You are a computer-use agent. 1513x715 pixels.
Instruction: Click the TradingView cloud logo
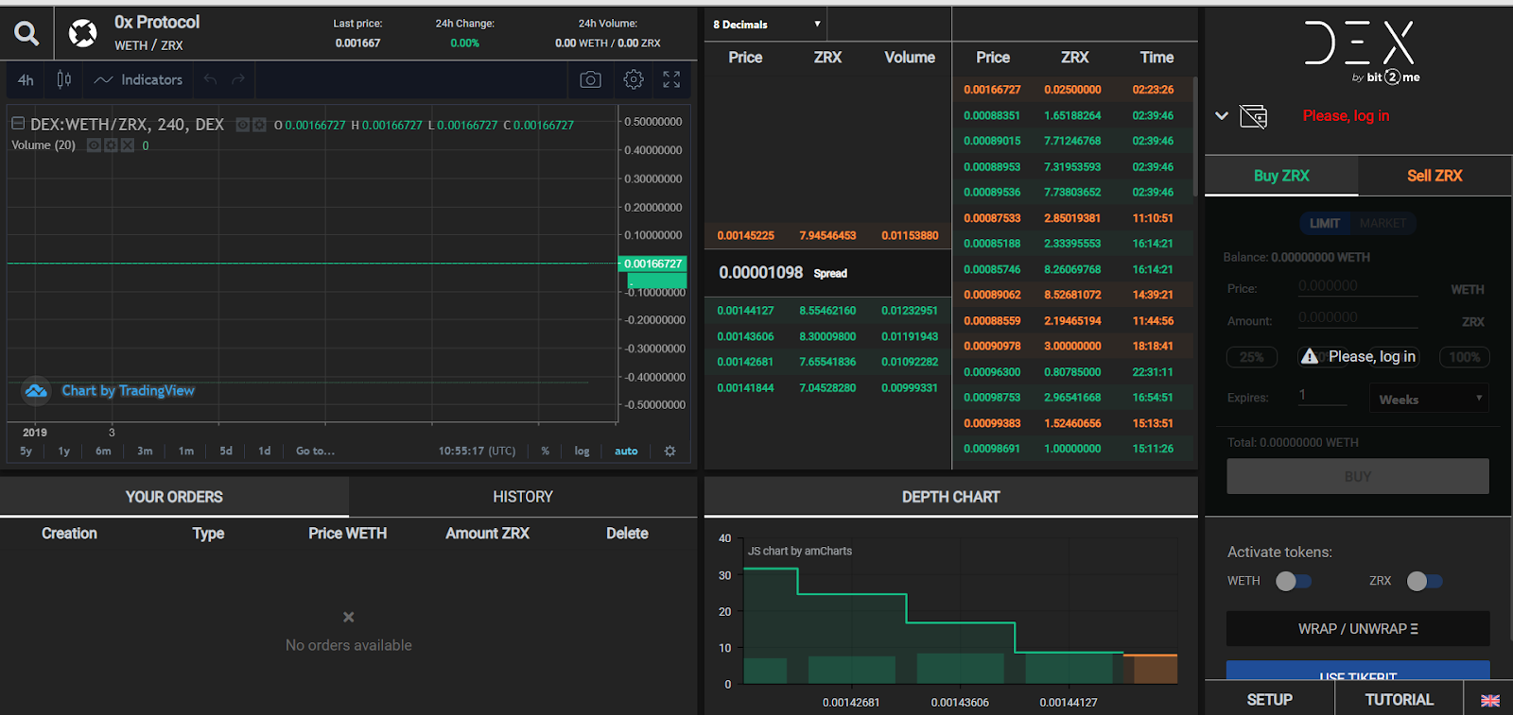(36, 391)
